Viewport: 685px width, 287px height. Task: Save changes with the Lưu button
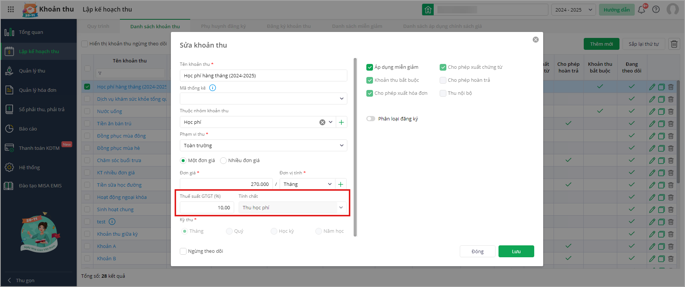516,252
